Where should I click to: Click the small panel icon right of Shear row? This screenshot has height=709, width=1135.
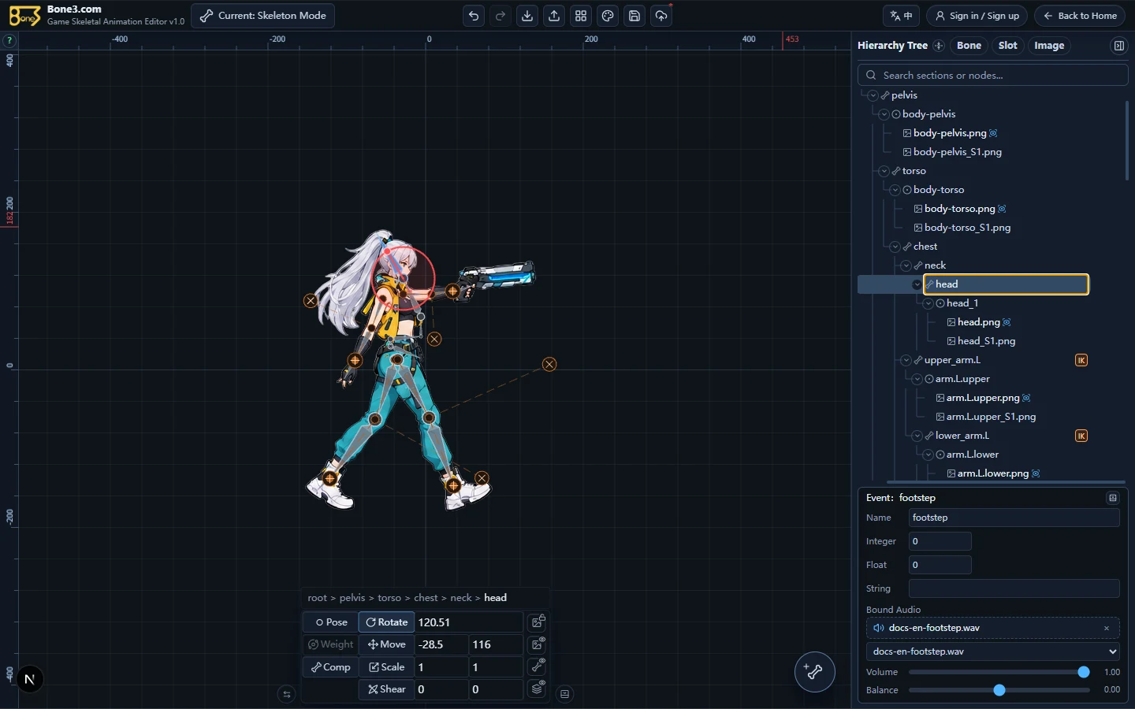[x=564, y=694]
